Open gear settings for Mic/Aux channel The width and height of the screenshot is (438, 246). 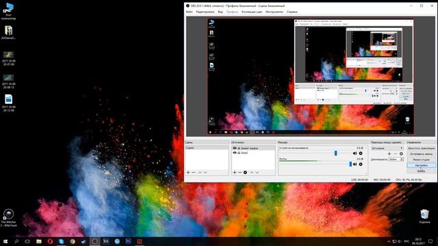click(361, 164)
